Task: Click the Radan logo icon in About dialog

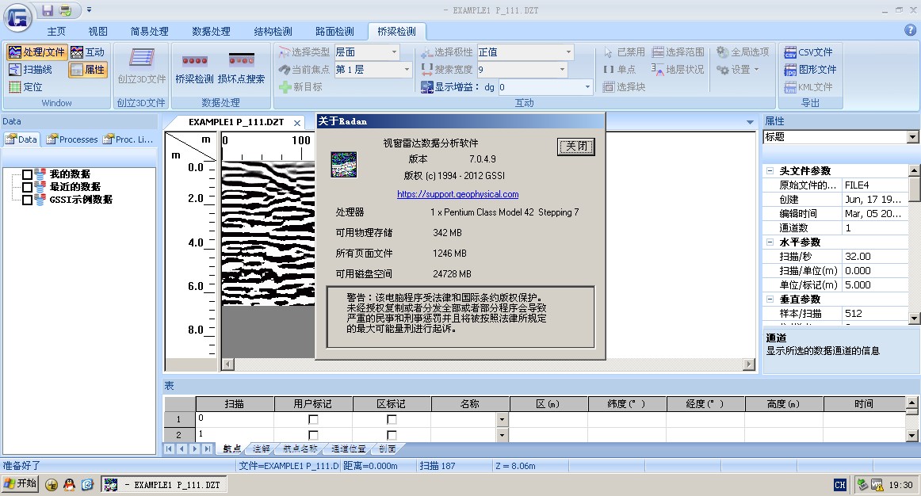Action: click(344, 164)
